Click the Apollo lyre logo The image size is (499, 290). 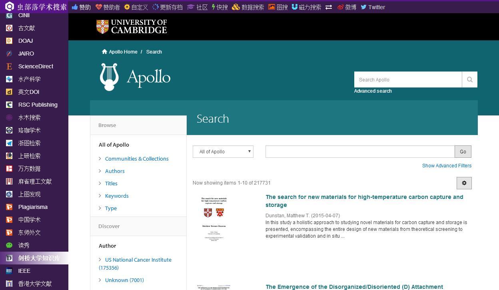109,77
